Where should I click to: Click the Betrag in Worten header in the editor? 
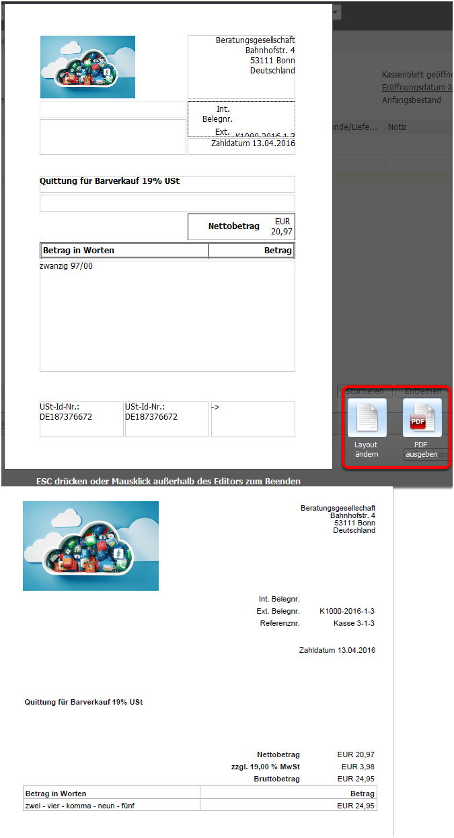click(x=124, y=251)
